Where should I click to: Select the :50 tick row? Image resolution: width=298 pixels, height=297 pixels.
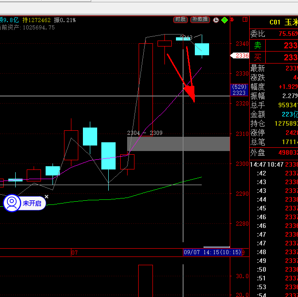coord(274,269)
